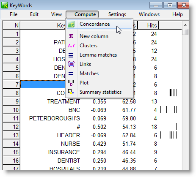The width and height of the screenshot is (196, 177).
Task: Select Lemma matches menu entry
Action: click(x=99, y=55)
